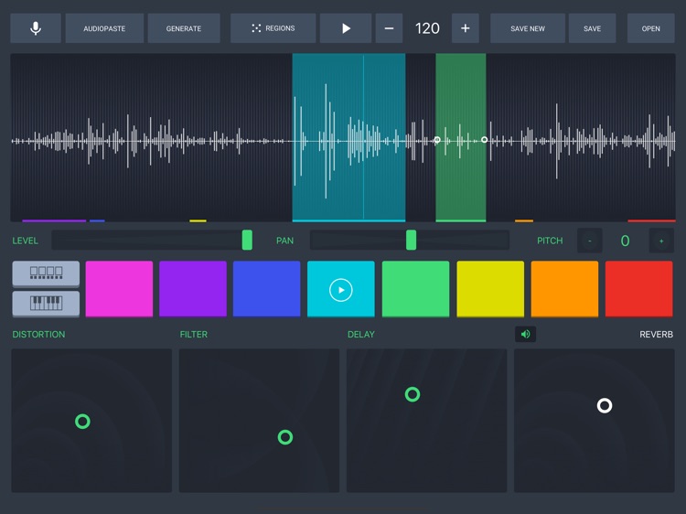Select the cyan waveform region
This screenshot has height=514, width=686.
point(348,137)
